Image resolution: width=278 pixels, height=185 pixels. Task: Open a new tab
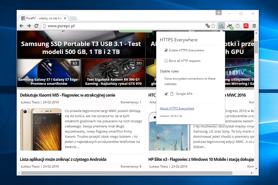pyautogui.click(x=73, y=18)
